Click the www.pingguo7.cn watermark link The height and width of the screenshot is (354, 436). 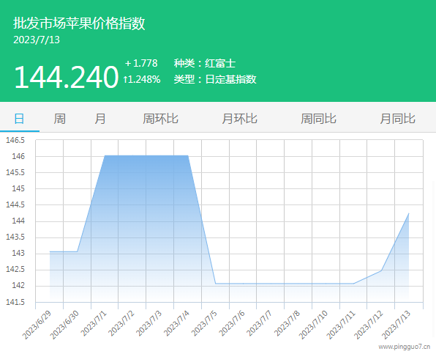[404, 347]
